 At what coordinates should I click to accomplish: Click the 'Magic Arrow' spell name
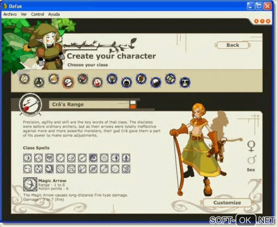[x=52, y=181]
